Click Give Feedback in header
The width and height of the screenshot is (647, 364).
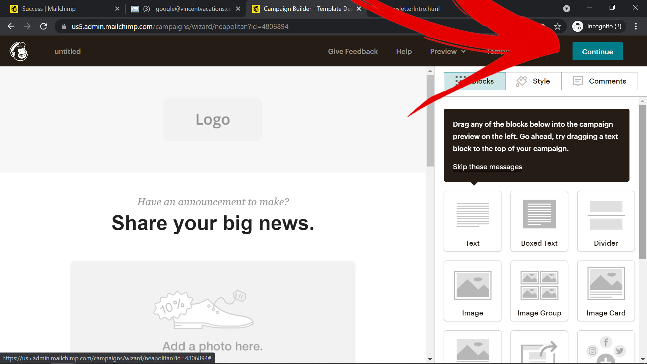click(353, 52)
